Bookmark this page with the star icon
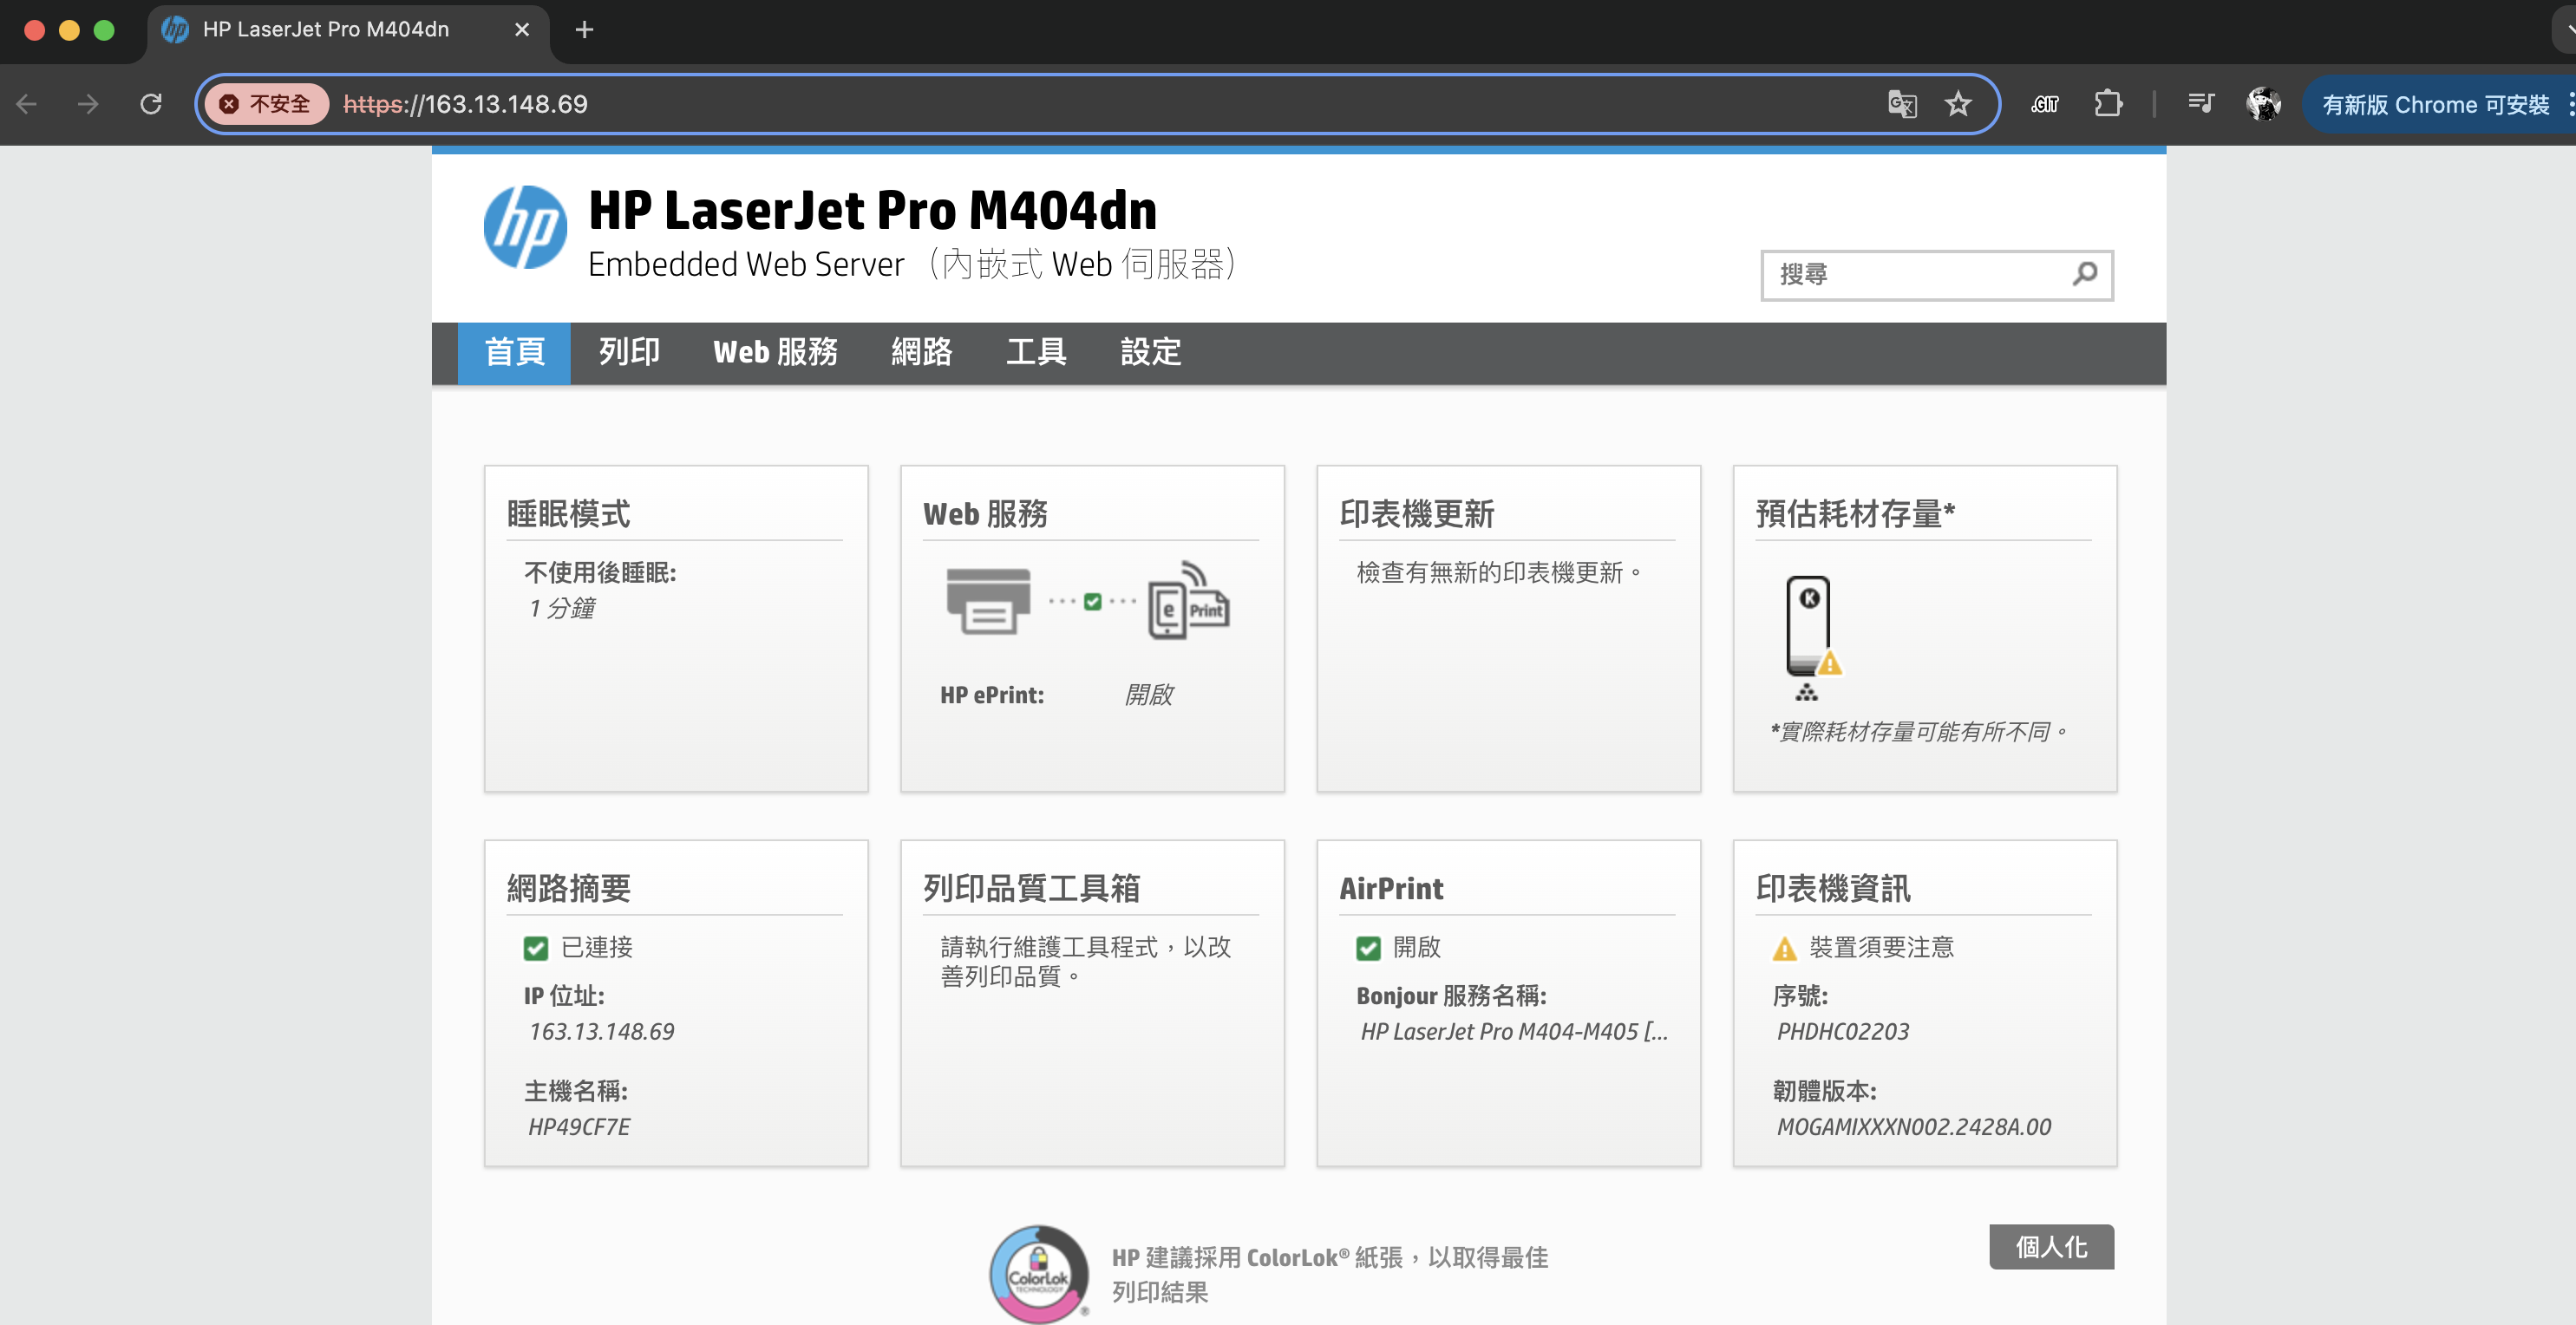This screenshot has width=2576, height=1325. click(1958, 104)
